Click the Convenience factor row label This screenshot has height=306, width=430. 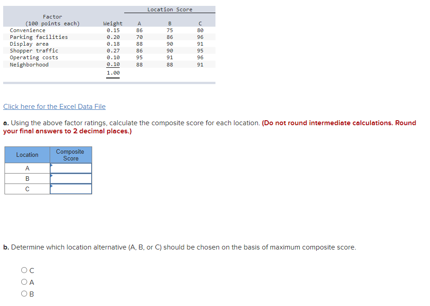click(29, 30)
